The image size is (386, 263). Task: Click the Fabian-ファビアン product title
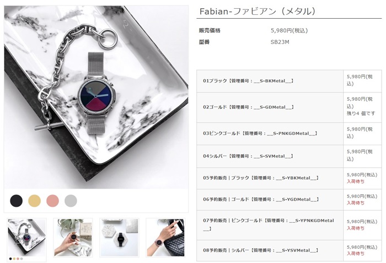click(258, 12)
